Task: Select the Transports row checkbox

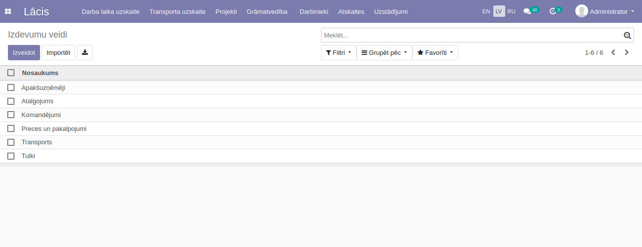Action: pyautogui.click(x=11, y=142)
